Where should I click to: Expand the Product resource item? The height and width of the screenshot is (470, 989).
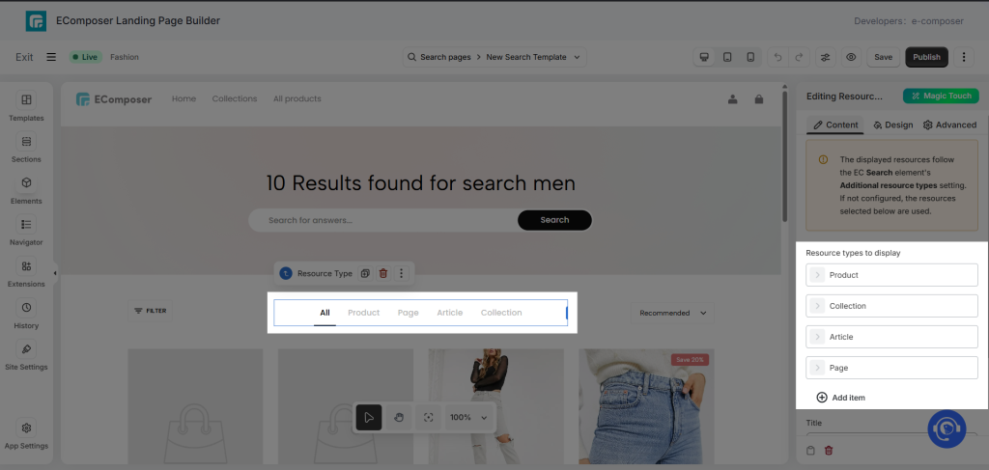(891, 275)
